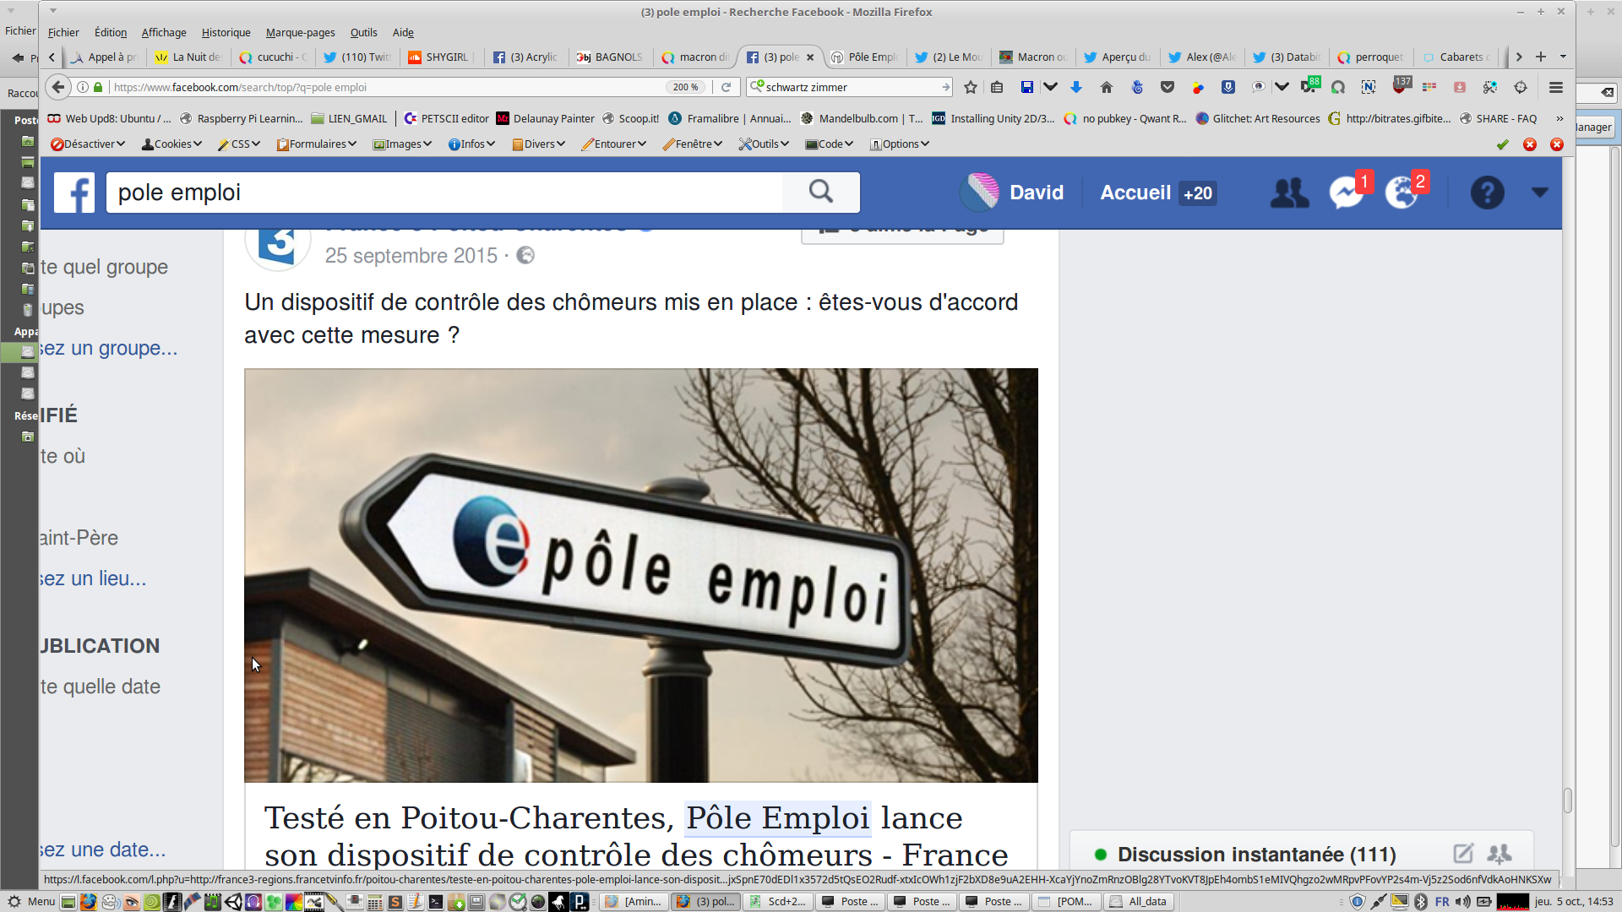Viewport: 1622px width, 912px height.
Task: Open Messenger messages icon
Action: [x=1346, y=193]
